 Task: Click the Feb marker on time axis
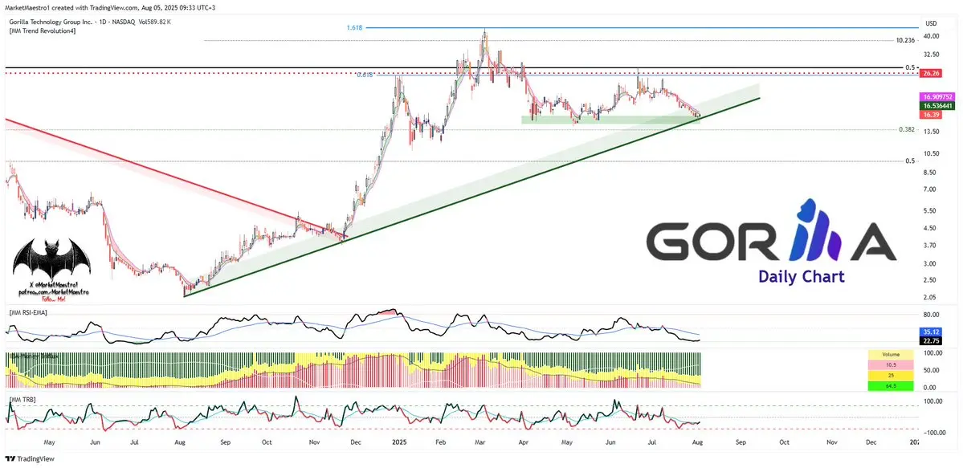[x=440, y=442]
